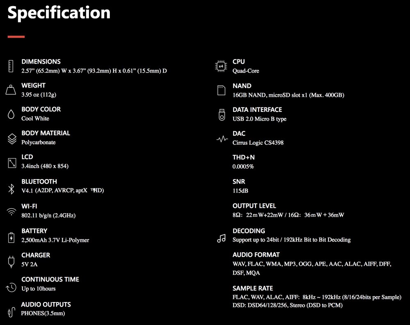Viewport: 410px width, 325px height.
Task: Click the weight scale icon
Action: coord(11,90)
